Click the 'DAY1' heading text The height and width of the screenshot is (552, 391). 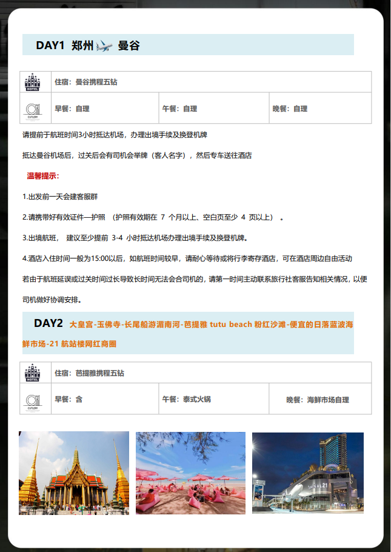50,45
